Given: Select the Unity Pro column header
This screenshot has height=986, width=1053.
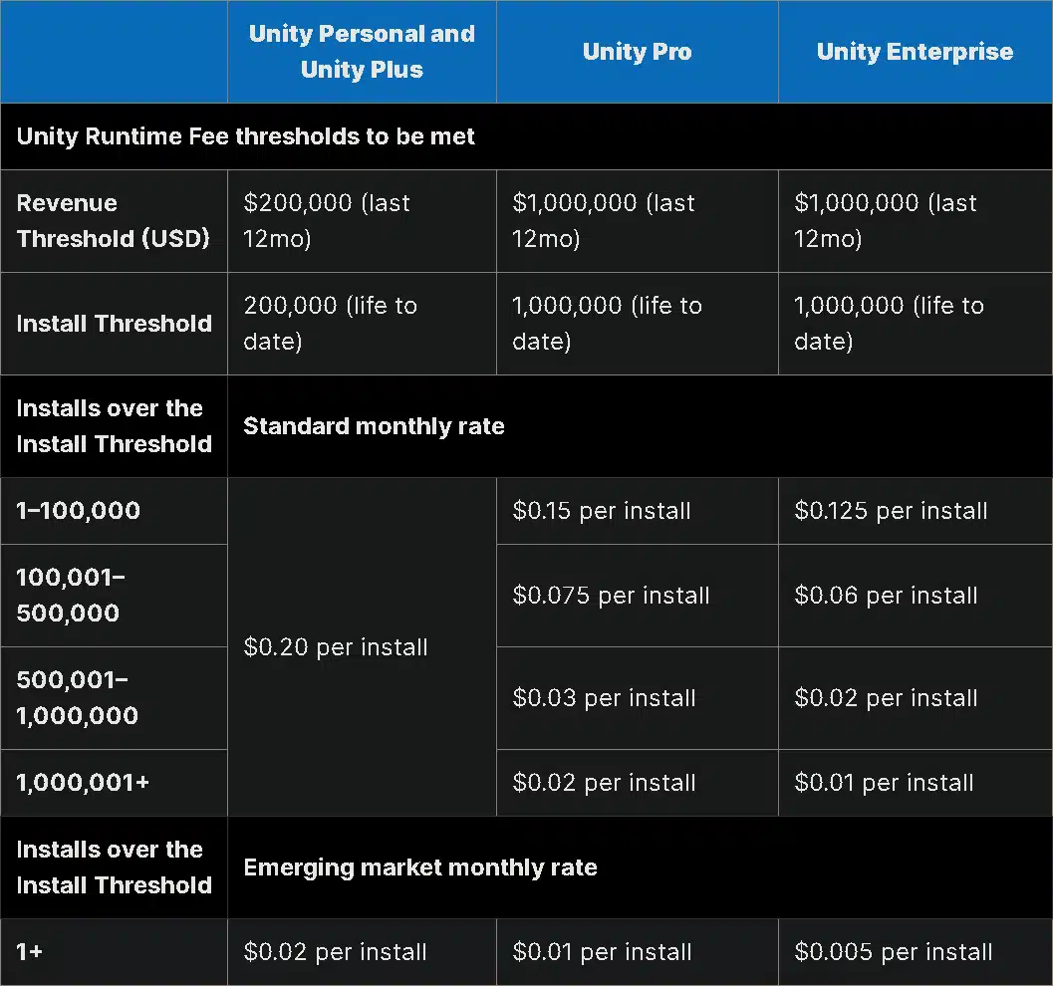Looking at the screenshot, I should pyautogui.click(x=638, y=52).
